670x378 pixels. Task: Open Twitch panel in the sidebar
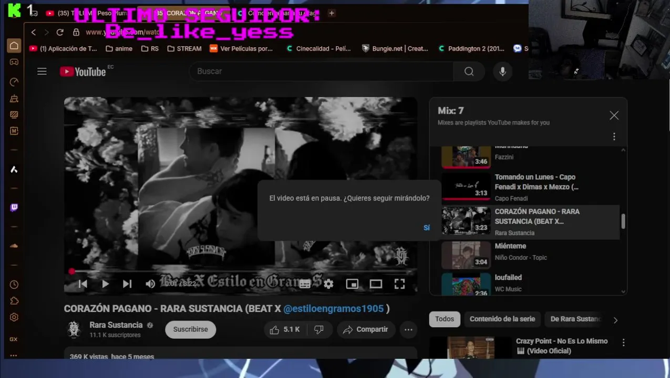[x=14, y=208]
